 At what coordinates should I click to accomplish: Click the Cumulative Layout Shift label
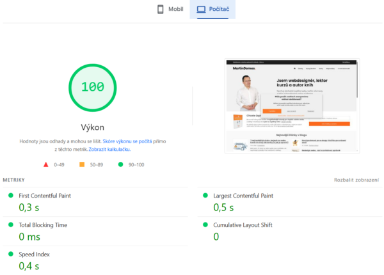(x=243, y=225)
